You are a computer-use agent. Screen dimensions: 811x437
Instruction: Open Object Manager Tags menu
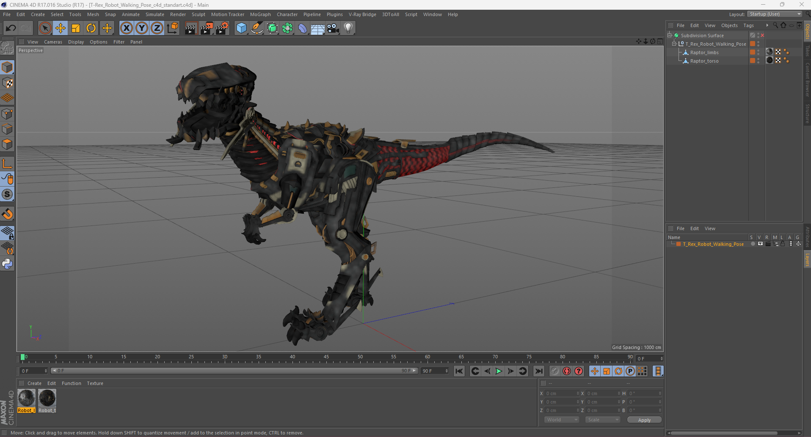(748, 25)
